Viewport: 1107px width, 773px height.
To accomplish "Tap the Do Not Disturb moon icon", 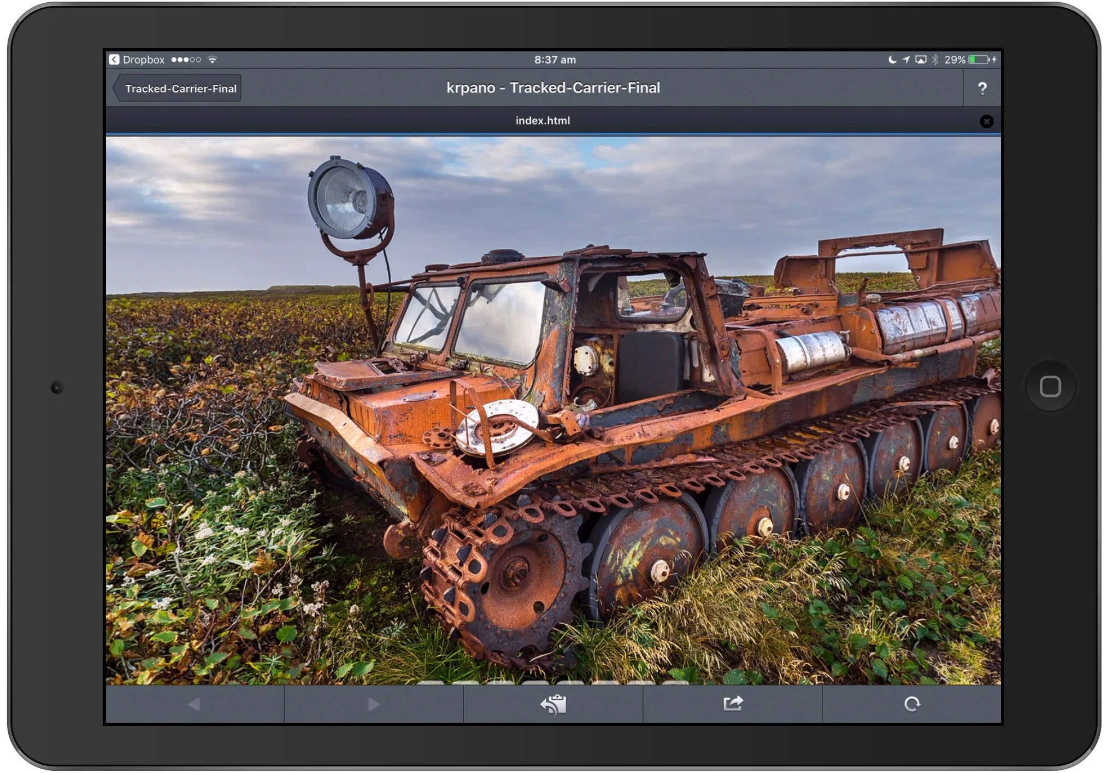I will (x=892, y=60).
